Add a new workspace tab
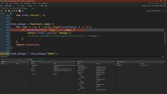 (x=33, y=8)
